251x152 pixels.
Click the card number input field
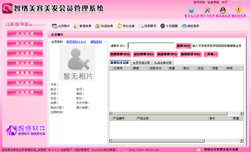tap(151, 46)
